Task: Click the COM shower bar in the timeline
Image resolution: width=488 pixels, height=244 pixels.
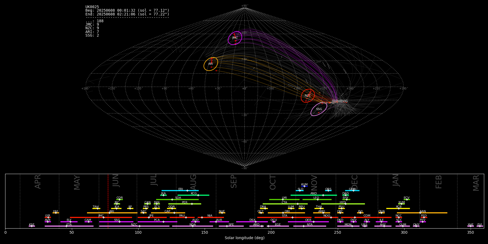Action: [x=366, y=217]
